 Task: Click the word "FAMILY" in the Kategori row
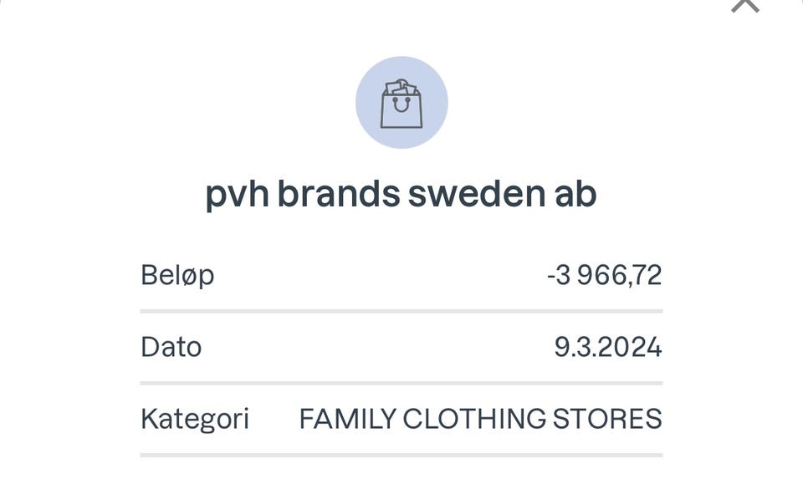coord(347,418)
